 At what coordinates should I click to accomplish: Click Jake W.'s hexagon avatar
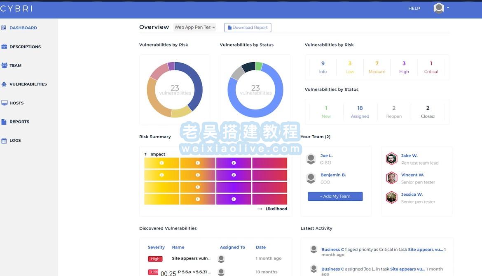391,159
